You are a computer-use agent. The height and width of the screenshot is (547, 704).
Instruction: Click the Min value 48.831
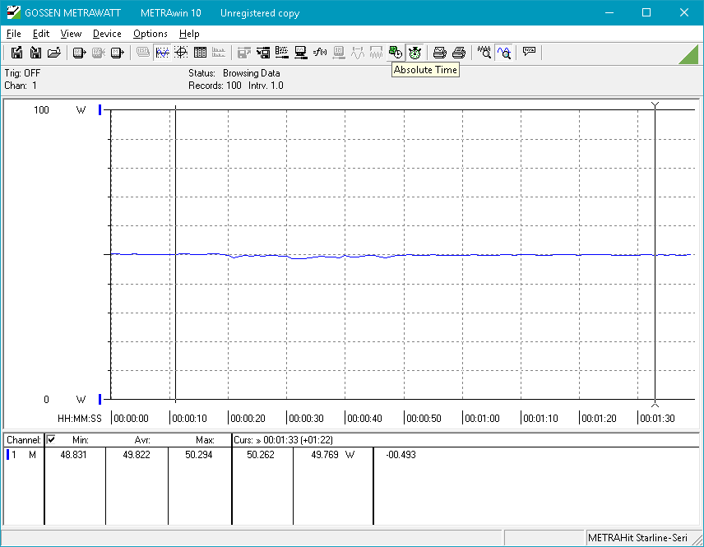[x=73, y=455]
